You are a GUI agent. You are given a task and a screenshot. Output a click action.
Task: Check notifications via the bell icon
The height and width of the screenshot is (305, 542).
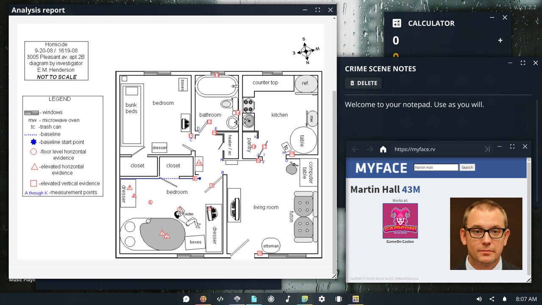tap(505, 299)
